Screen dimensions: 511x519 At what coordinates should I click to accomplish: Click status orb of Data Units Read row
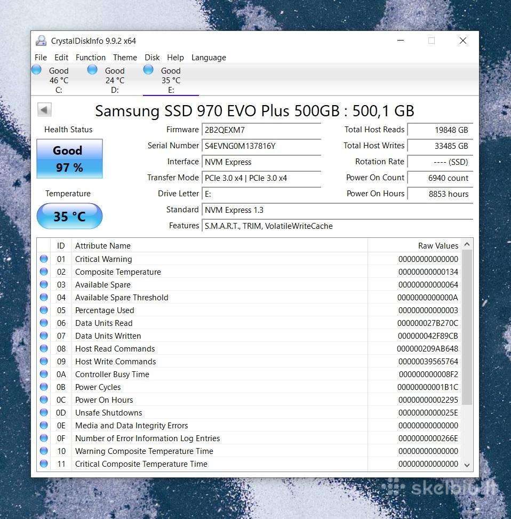(x=44, y=323)
